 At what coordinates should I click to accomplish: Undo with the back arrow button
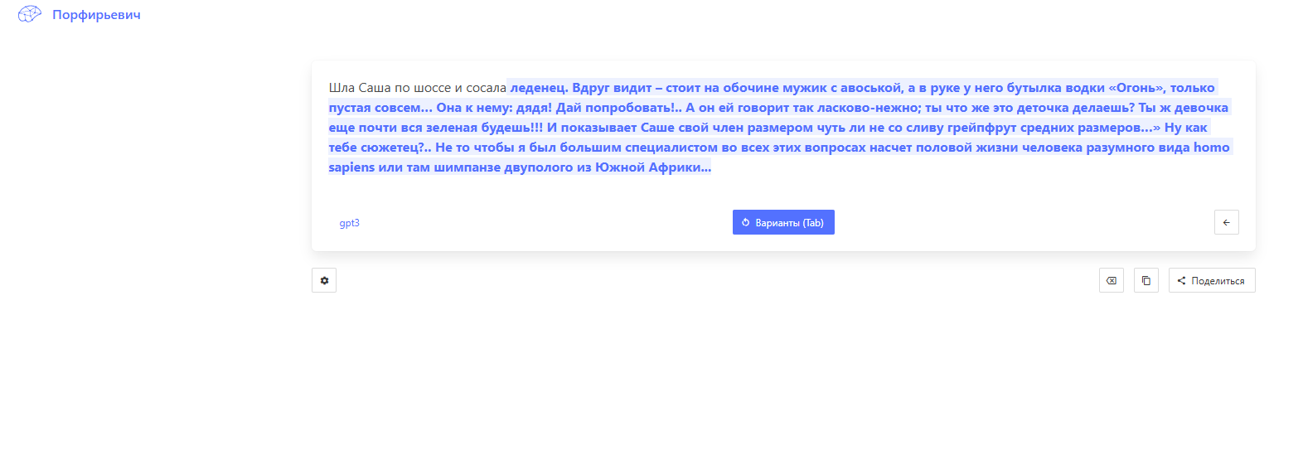1227,222
